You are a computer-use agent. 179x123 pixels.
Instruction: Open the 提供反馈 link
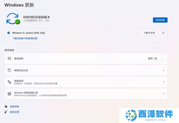[x=15, y=112]
